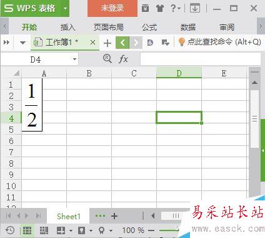This screenshot has width=265, height=238.
Task: Click horizontal scrollbar left arrow
Action: click(153, 216)
